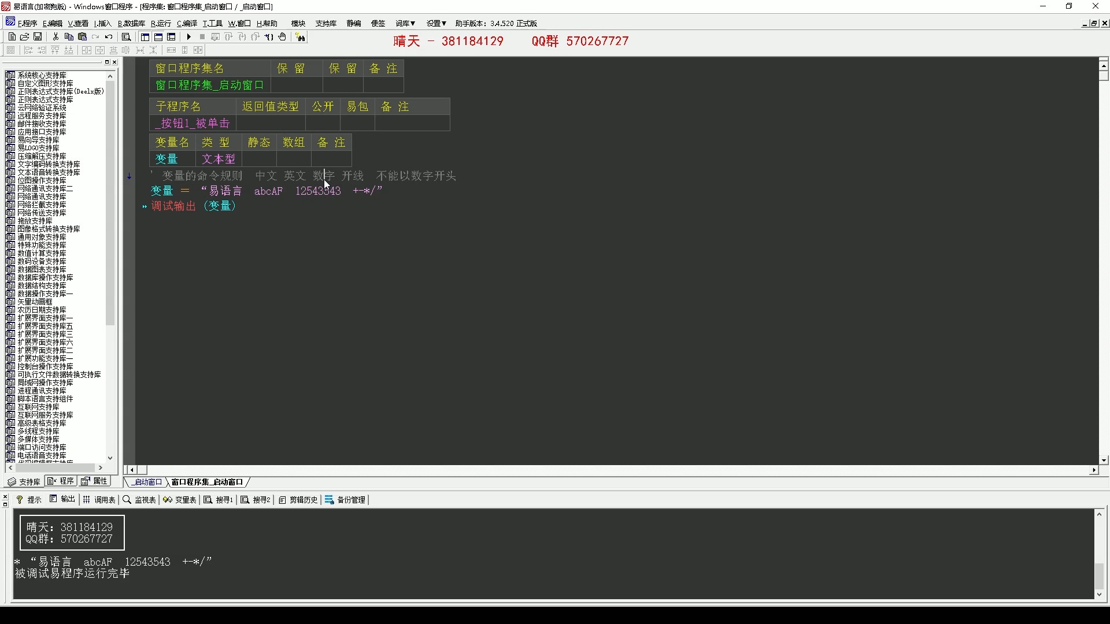Click the 窗口程序集_启动窗口 name cell
Image resolution: width=1110 pixels, height=624 pixels.
(x=210, y=85)
